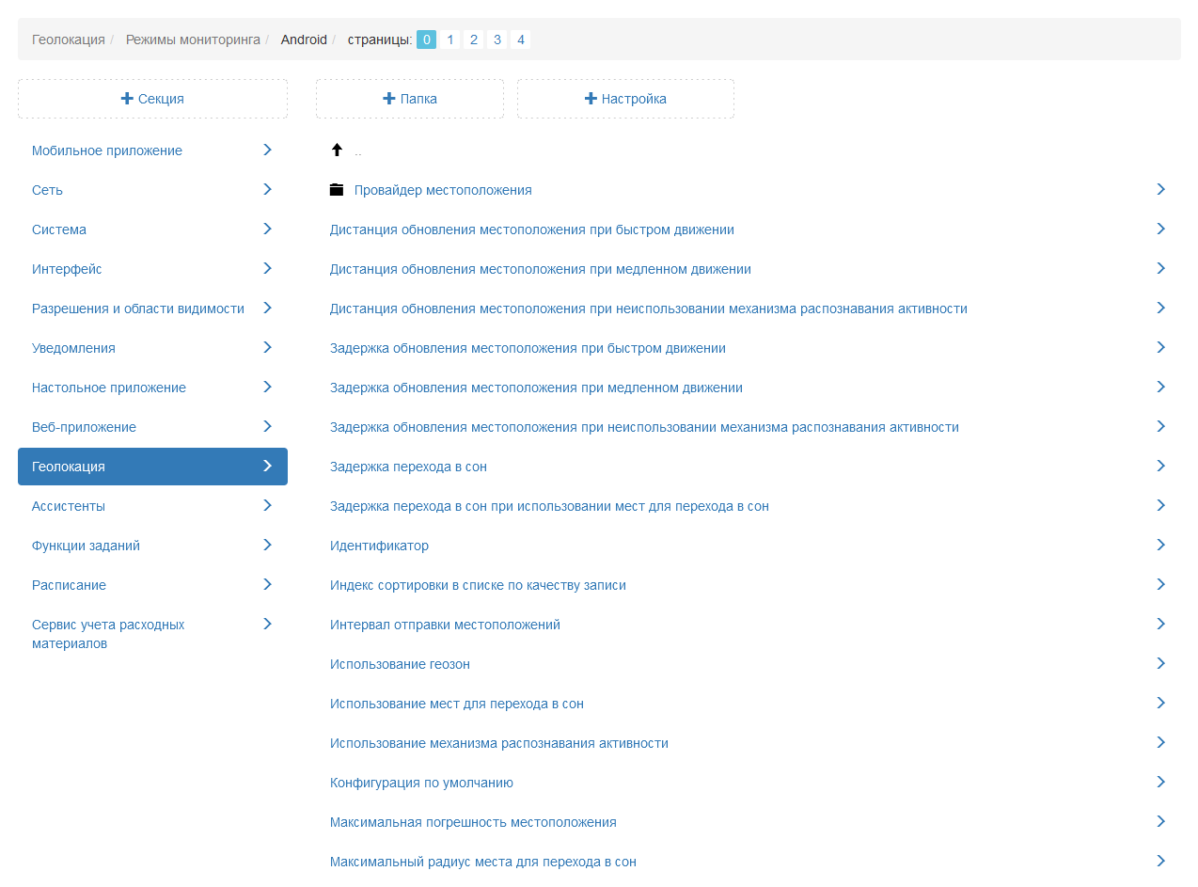
Task: Click chevron beside Идентификатор row
Action: click(x=1160, y=546)
